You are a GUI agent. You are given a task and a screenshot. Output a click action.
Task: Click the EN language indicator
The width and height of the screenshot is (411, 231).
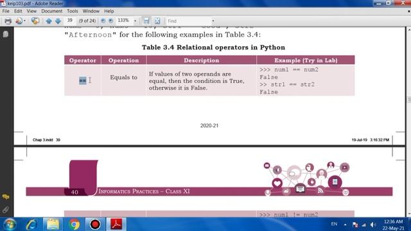(x=334, y=224)
